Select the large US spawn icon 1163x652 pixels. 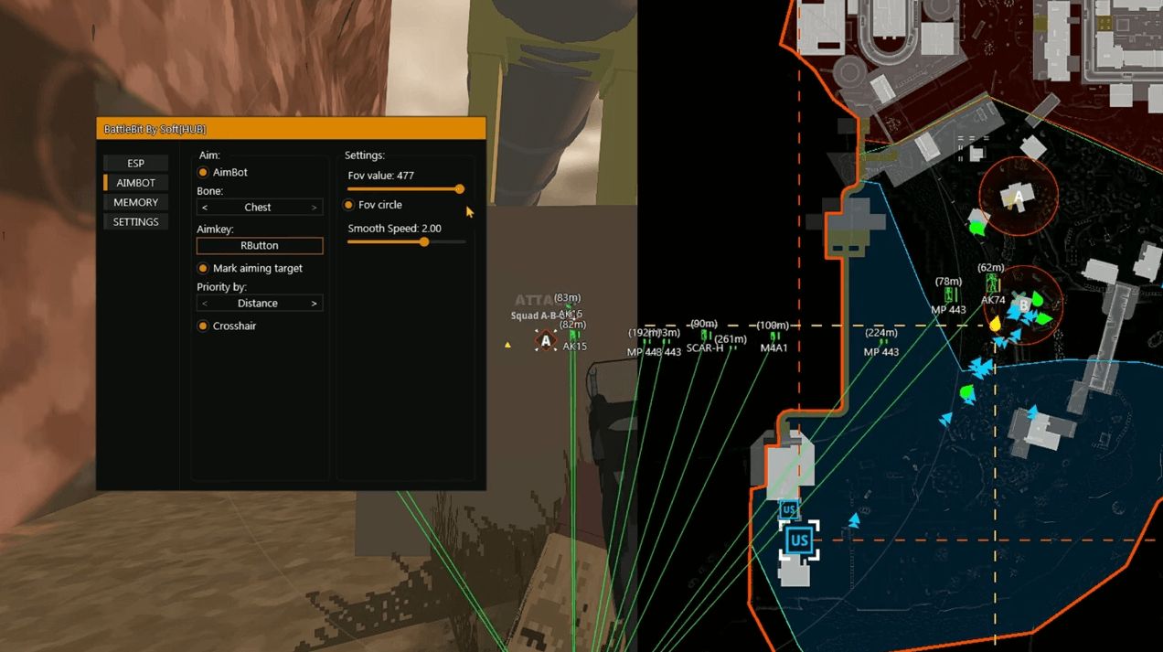tap(799, 540)
